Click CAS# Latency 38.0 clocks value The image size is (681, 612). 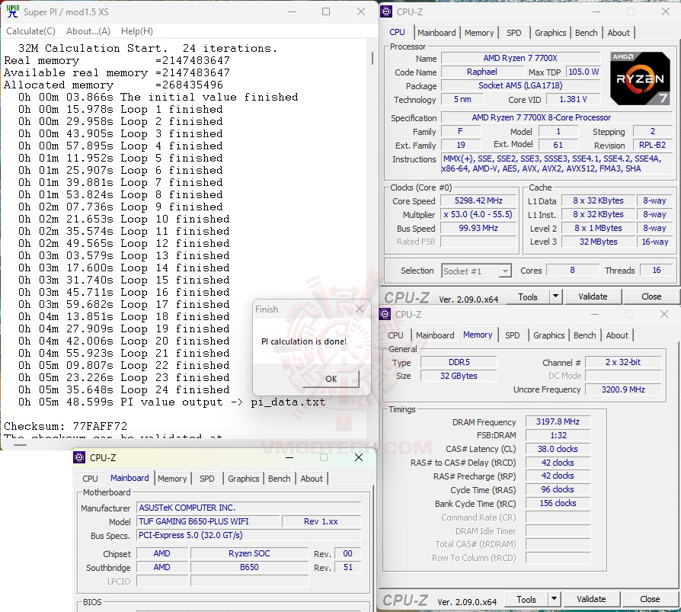point(558,449)
